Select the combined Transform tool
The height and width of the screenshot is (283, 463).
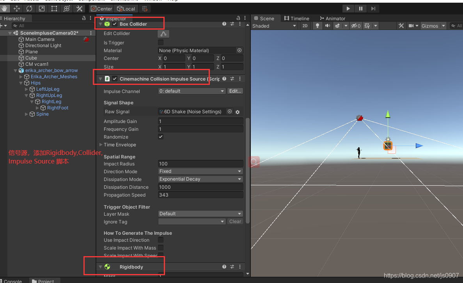tap(67, 9)
